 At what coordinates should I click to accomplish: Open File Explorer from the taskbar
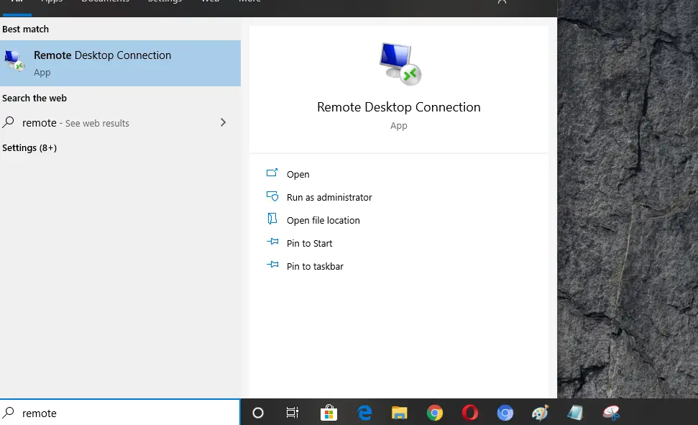(399, 413)
